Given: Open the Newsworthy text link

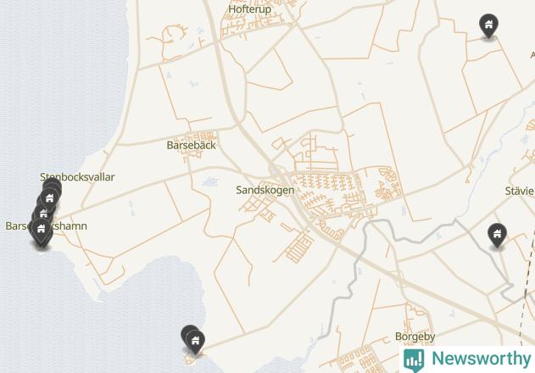Looking at the screenshot, I should coord(481,359).
